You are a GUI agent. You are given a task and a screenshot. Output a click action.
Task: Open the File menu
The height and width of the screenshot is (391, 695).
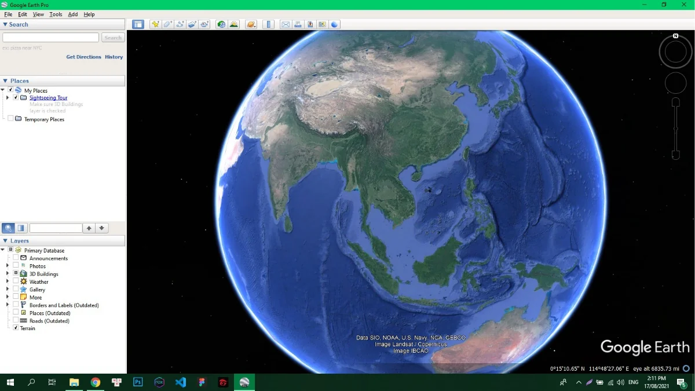click(x=8, y=14)
